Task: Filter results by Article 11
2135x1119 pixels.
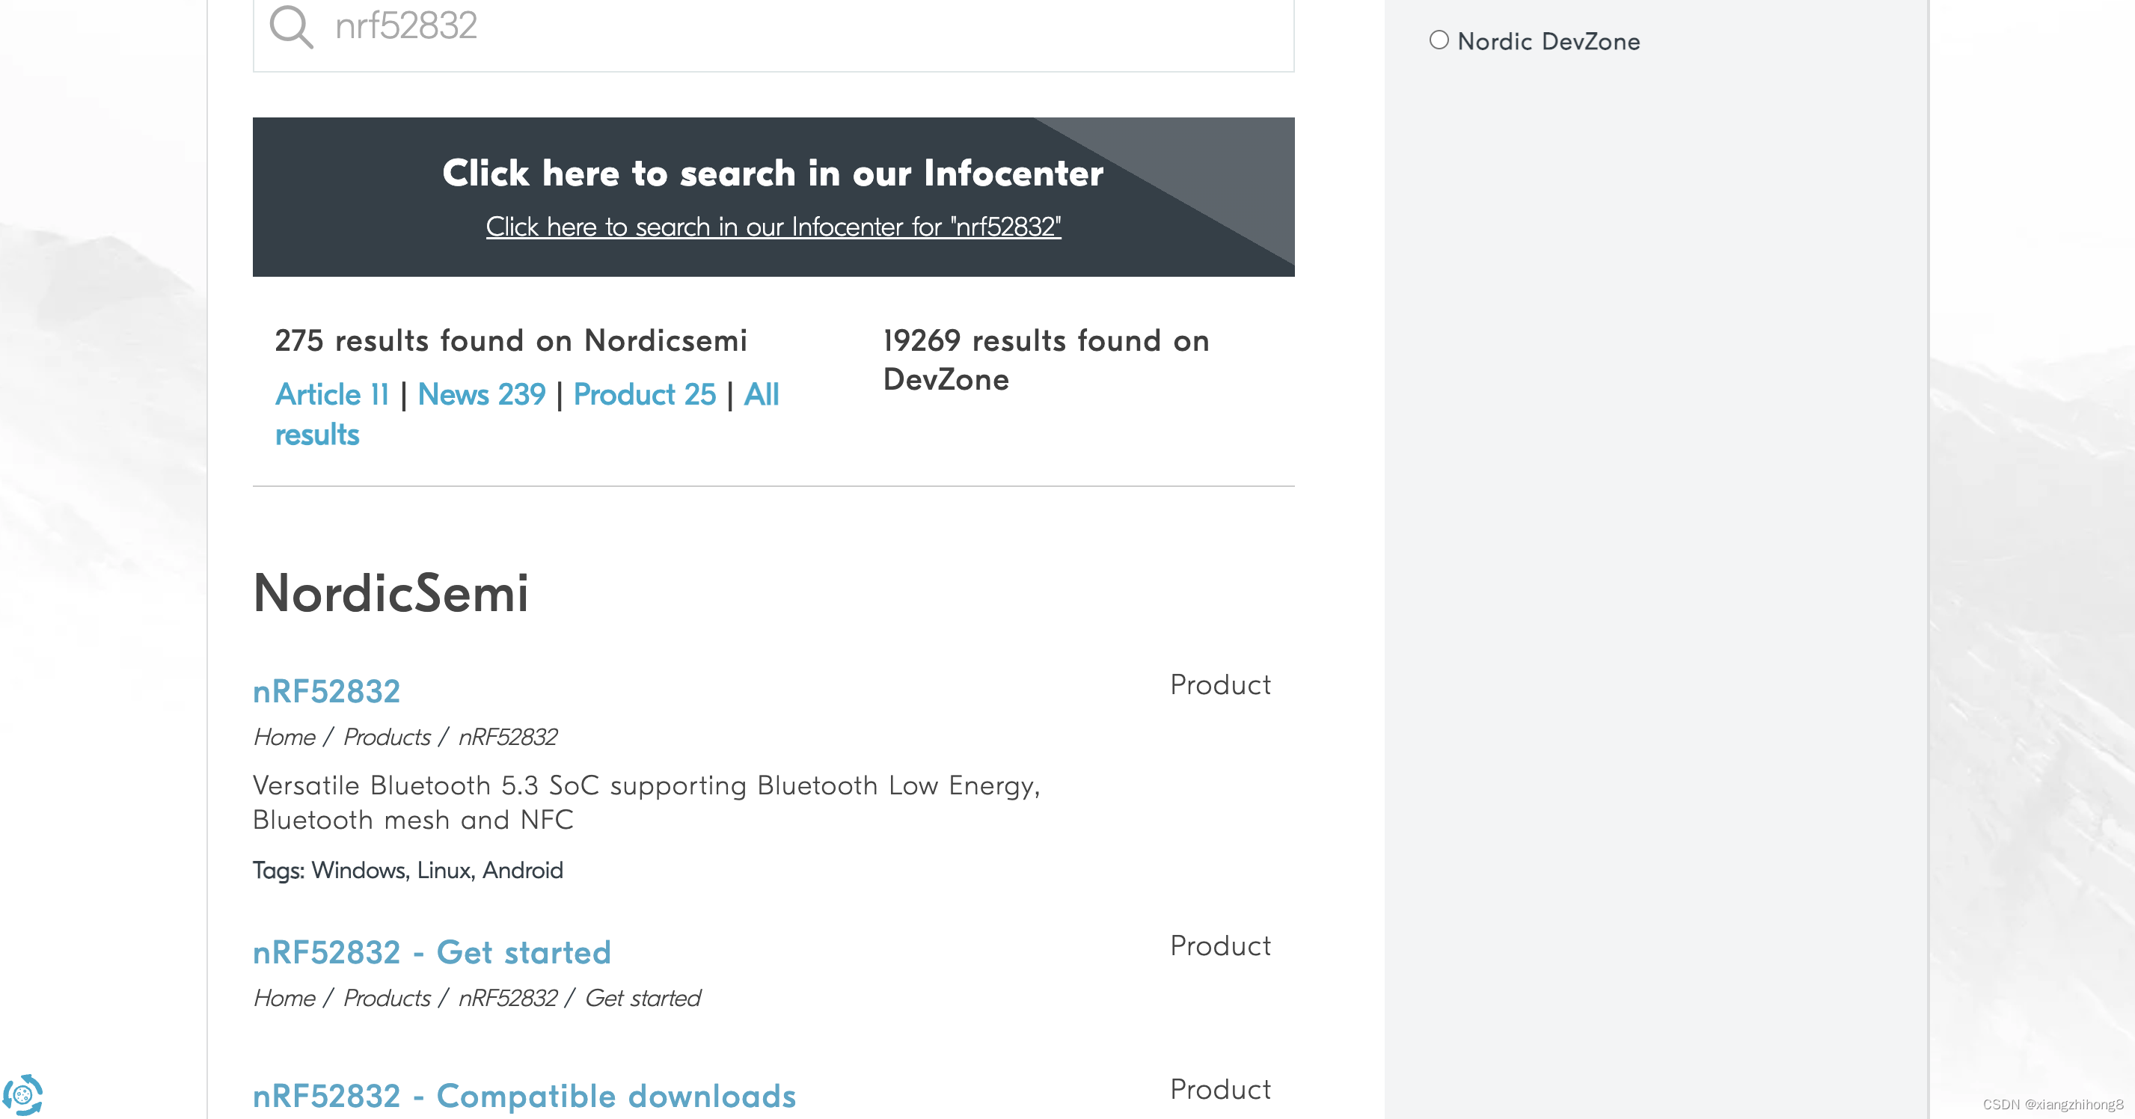Action: point(331,394)
